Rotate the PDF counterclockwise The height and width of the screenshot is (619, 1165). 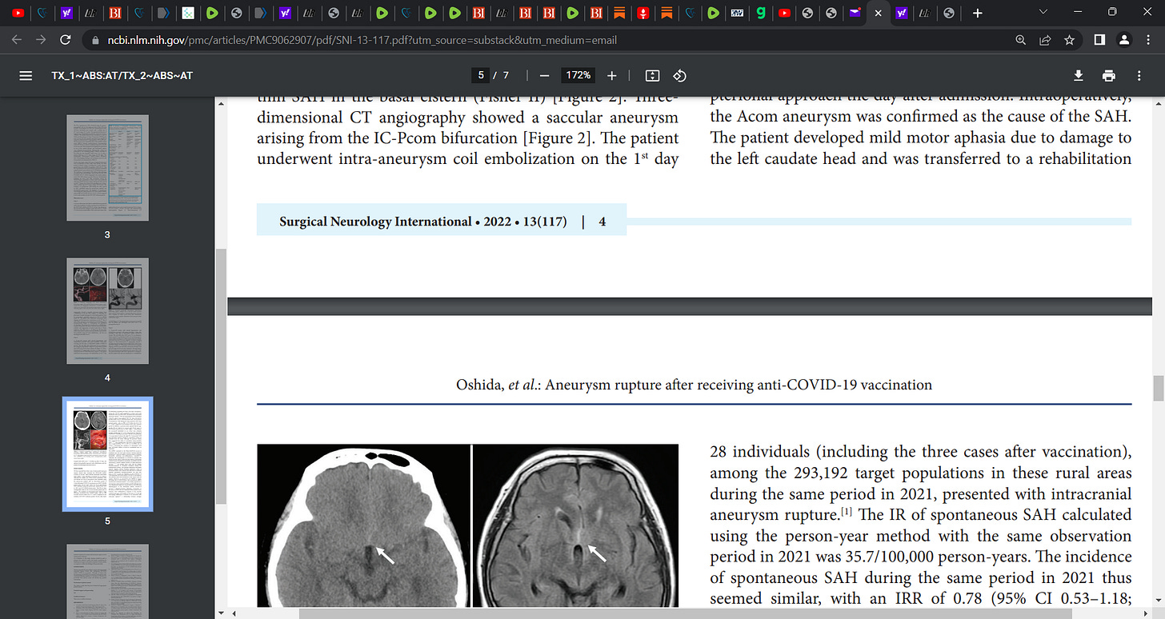(679, 75)
